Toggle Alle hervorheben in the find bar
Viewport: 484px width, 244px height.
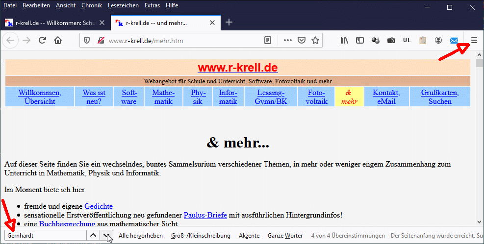click(141, 236)
